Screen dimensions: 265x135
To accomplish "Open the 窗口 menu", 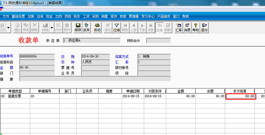I will point(176,16).
